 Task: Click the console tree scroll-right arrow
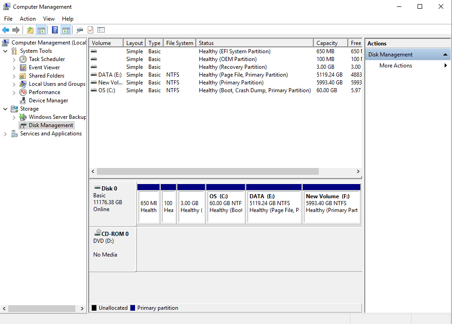82,308
